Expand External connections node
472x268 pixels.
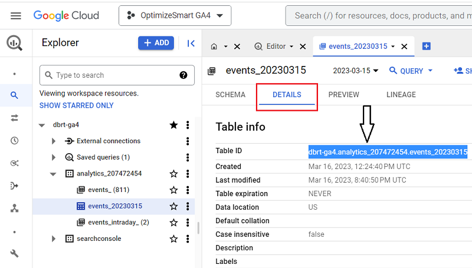pos(54,141)
